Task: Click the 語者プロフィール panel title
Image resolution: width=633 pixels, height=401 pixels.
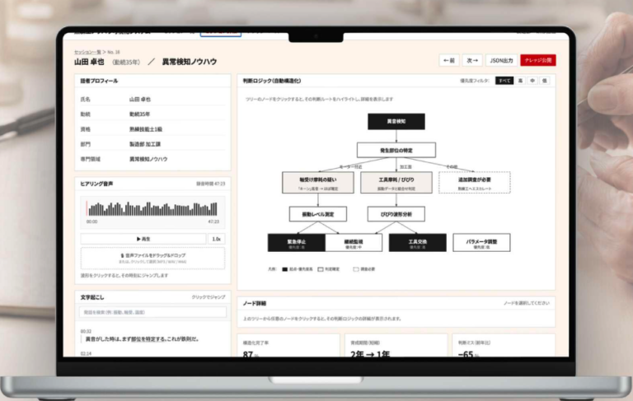Action: point(99,81)
